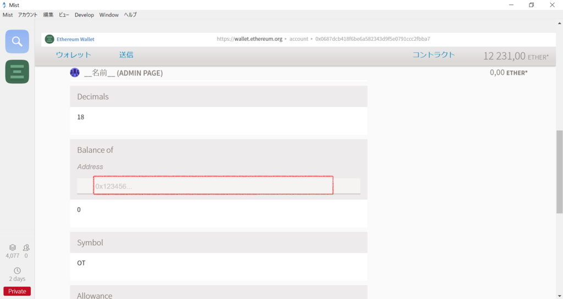Click the Ethereum Wallet logo in address bar
The image size is (563, 299).
coord(49,39)
